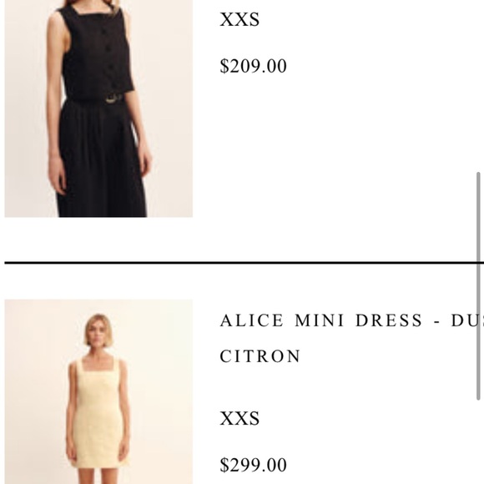The image size is (484, 484).
Task: Click the word ALICE in the dress title
Action: (251, 320)
